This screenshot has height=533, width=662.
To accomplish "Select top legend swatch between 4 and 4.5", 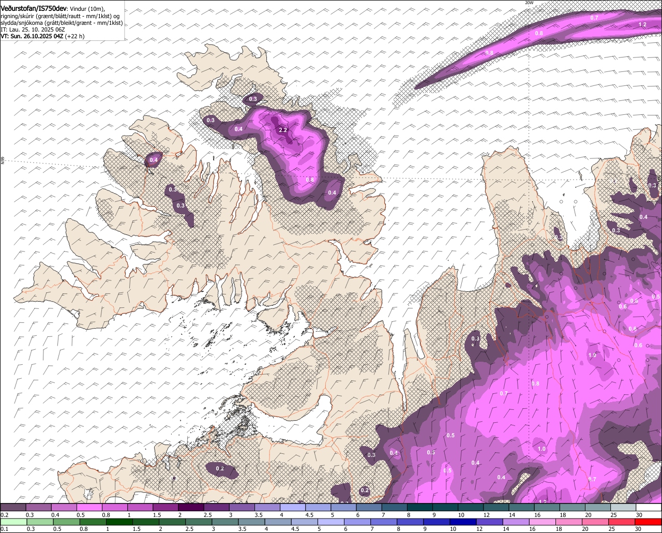I will (x=293, y=508).
